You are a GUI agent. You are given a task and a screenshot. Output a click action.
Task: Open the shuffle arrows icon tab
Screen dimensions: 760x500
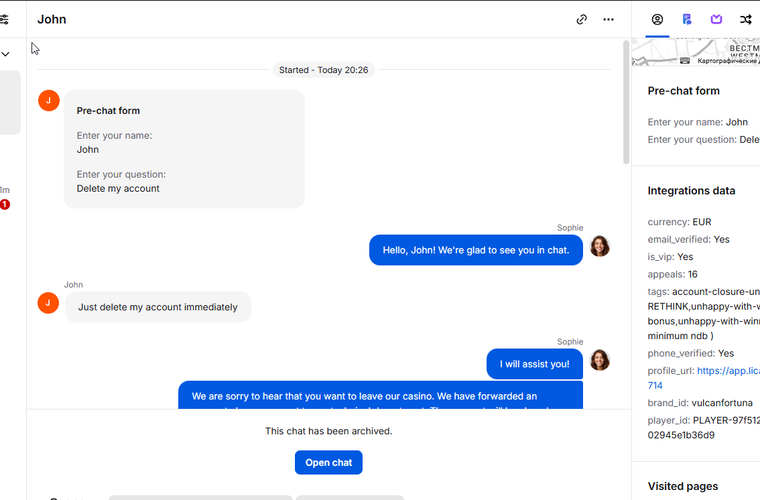[x=745, y=19]
